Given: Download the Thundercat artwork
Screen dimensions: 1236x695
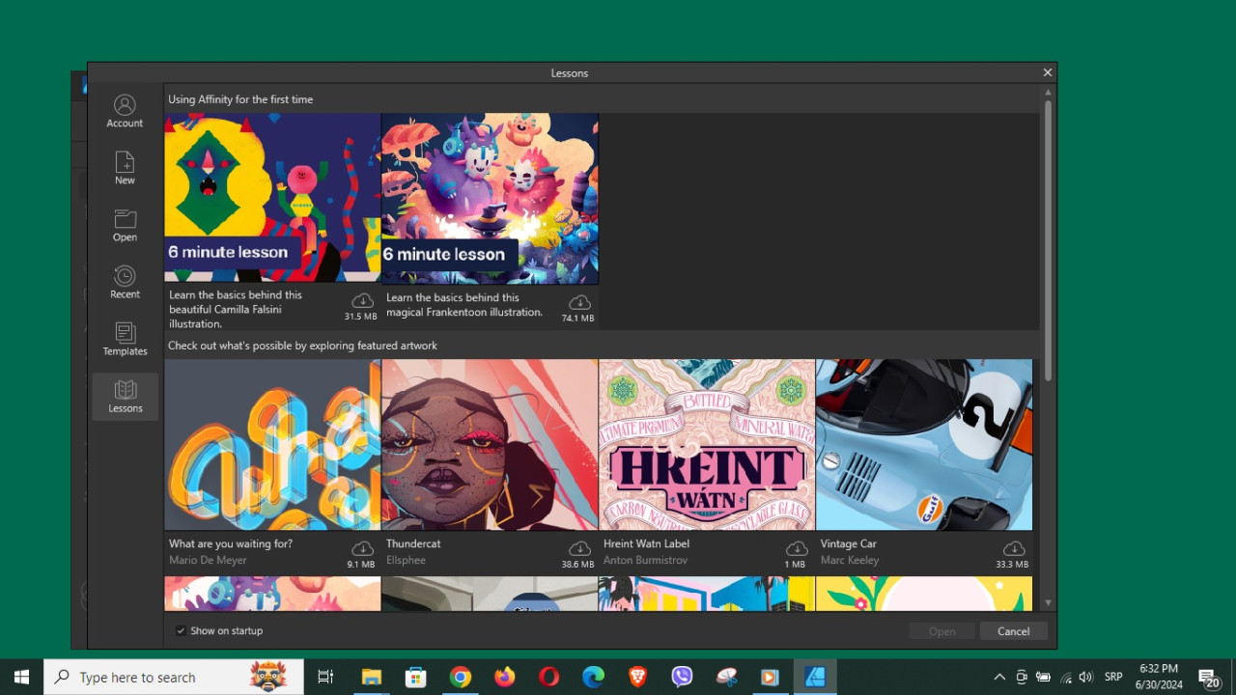Looking at the screenshot, I should tap(579, 548).
